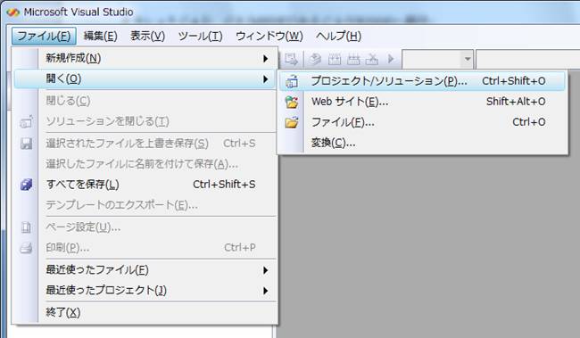Viewport: 580px width, 338px height.
Task: Expand 最近使ったプロジェクト(J) submenu
Action: 145,291
